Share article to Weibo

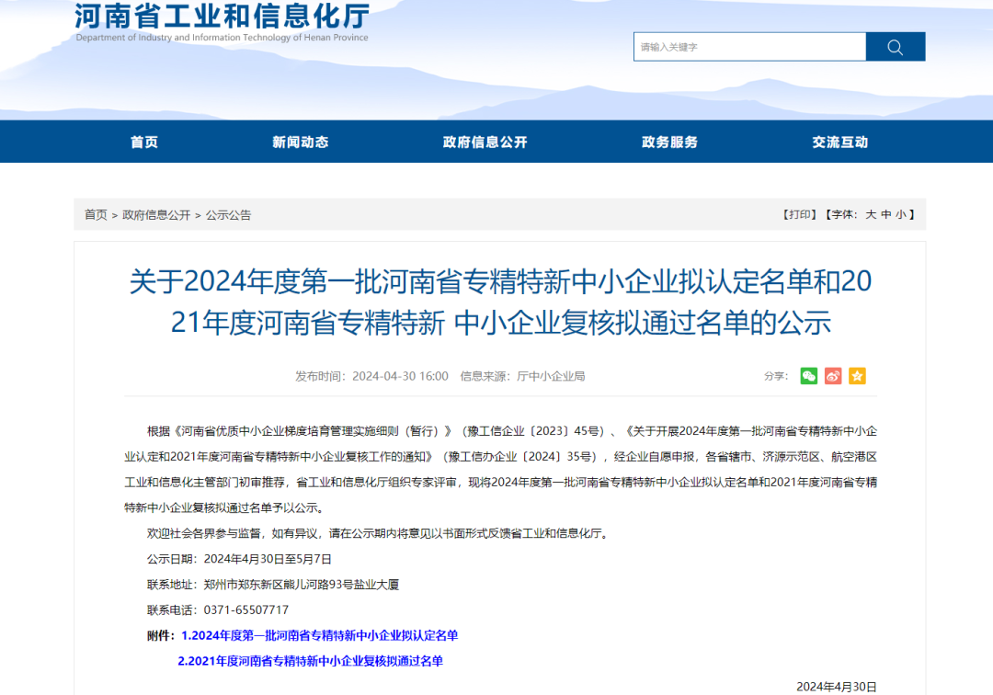click(833, 376)
